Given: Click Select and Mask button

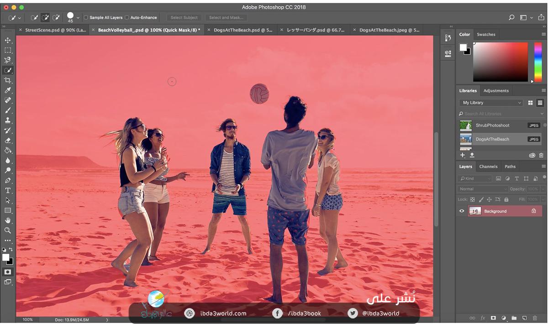Looking at the screenshot, I should click(x=226, y=17).
